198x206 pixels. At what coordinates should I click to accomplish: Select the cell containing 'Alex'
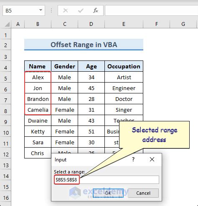[38, 77]
